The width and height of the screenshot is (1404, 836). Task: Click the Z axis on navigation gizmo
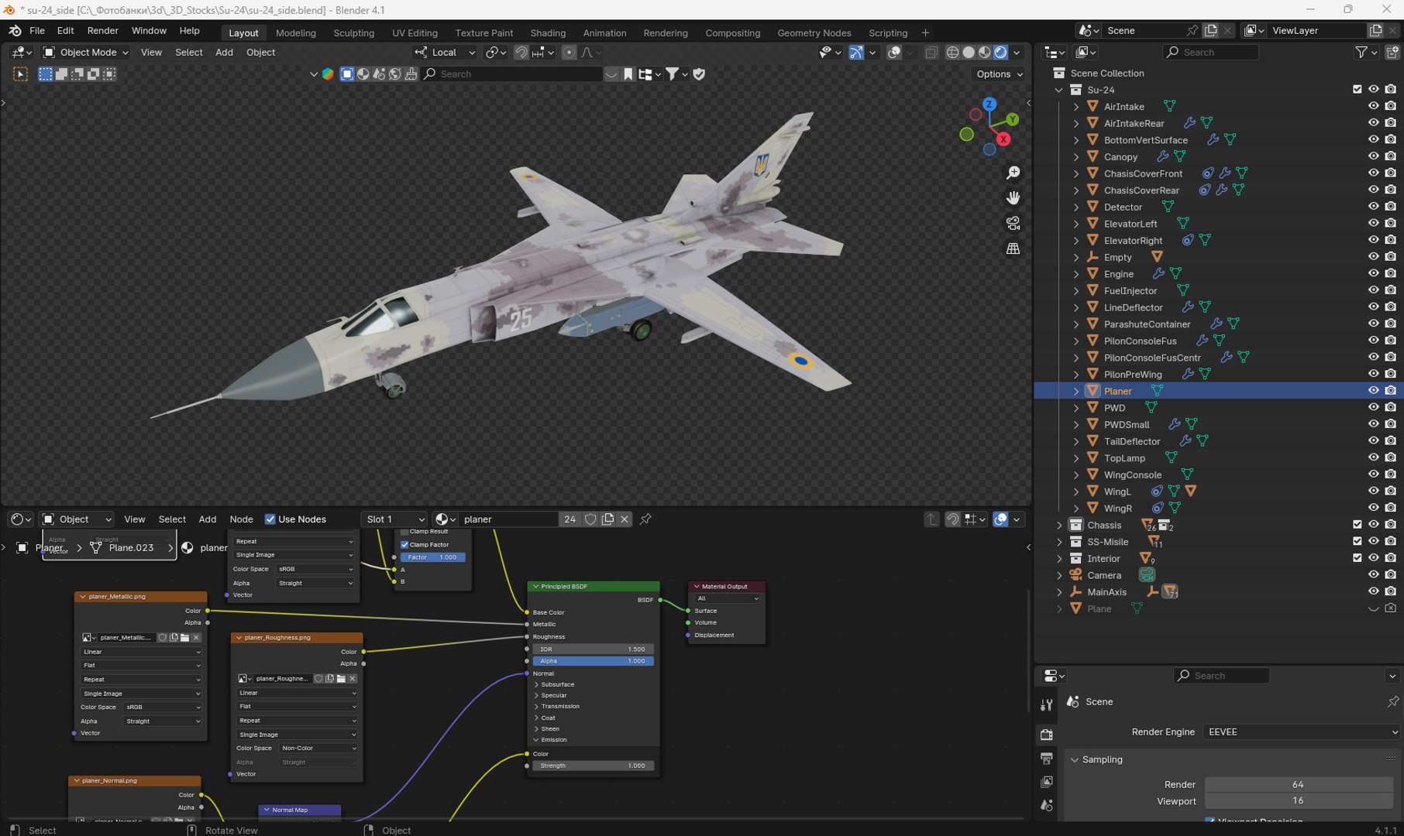[x=989, y=104]
